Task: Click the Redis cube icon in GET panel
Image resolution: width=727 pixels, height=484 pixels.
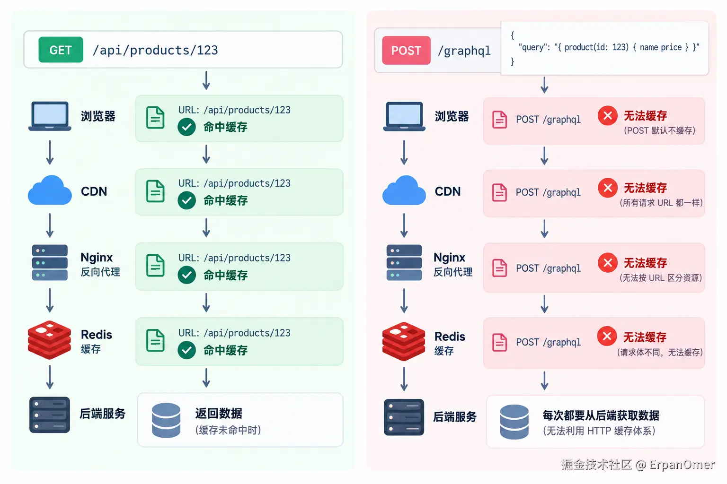Action: [x=49, y=340]
